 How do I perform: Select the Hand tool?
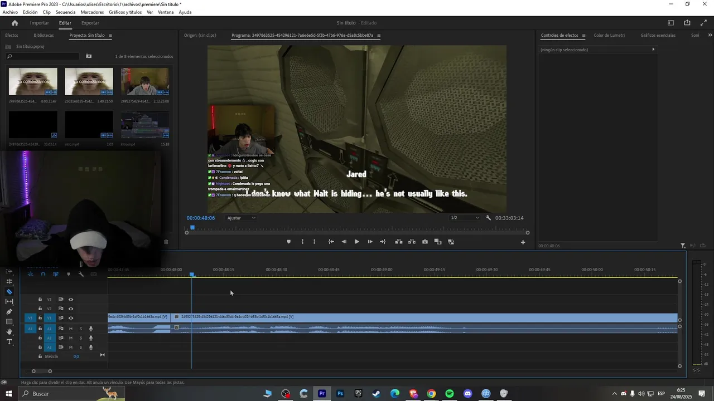pos(9,332)
